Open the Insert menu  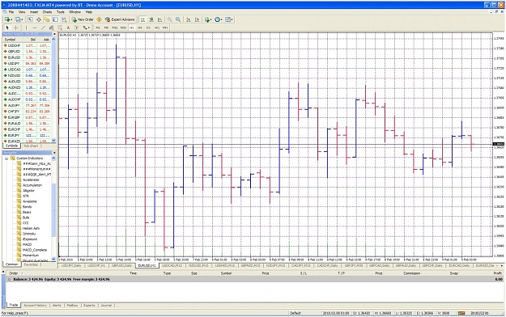[x=34, y=12]
